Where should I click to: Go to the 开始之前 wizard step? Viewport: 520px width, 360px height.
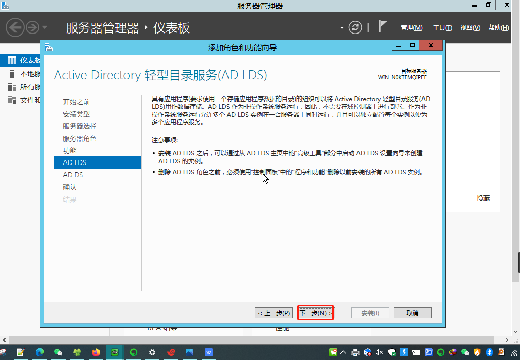[x=76, y=102]
